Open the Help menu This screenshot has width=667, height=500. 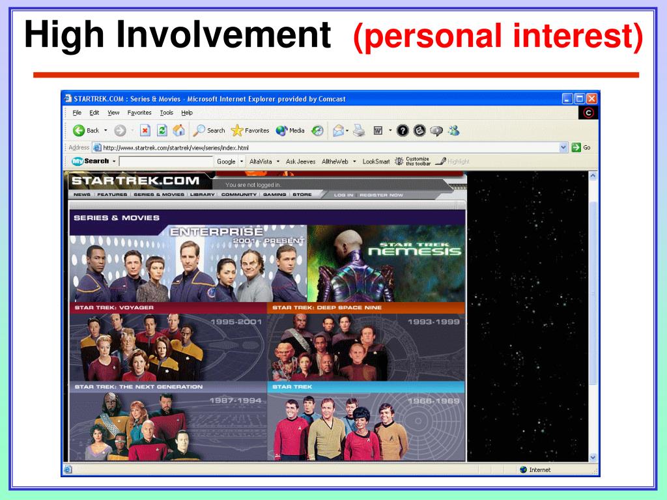[187, 113]
